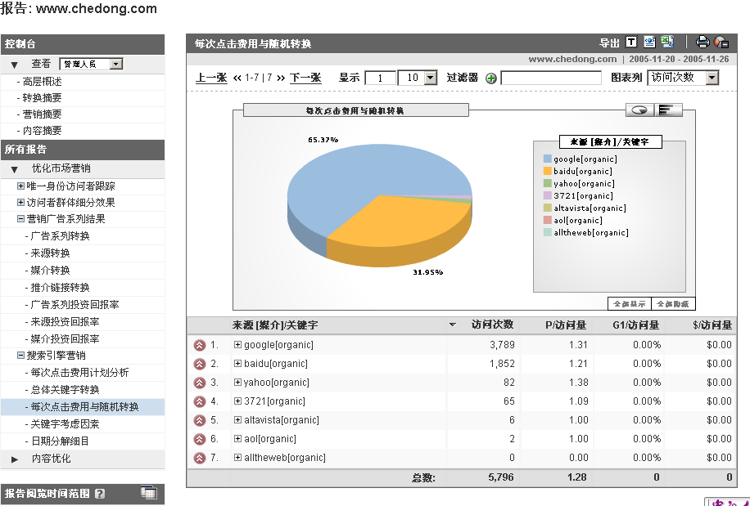Expand baidu[organic] row plus box
Viewport: 750px width, 506px height.
coord(237,363)
